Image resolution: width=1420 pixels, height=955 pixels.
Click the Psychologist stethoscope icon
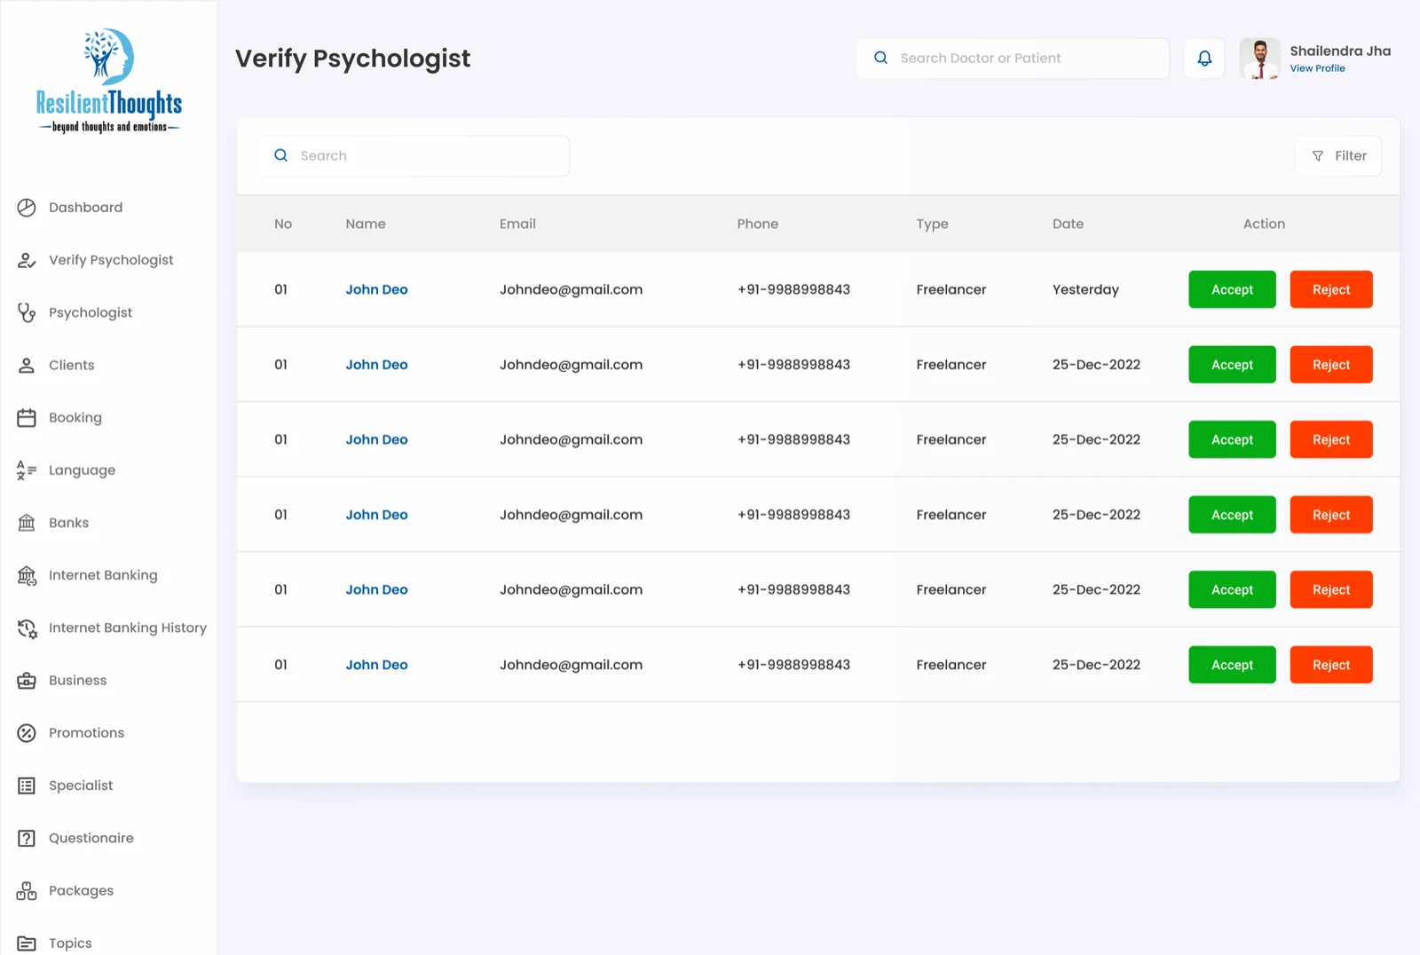[27, 312]
